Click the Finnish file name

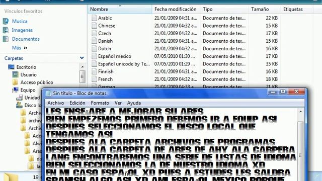(x=106, y=71)
